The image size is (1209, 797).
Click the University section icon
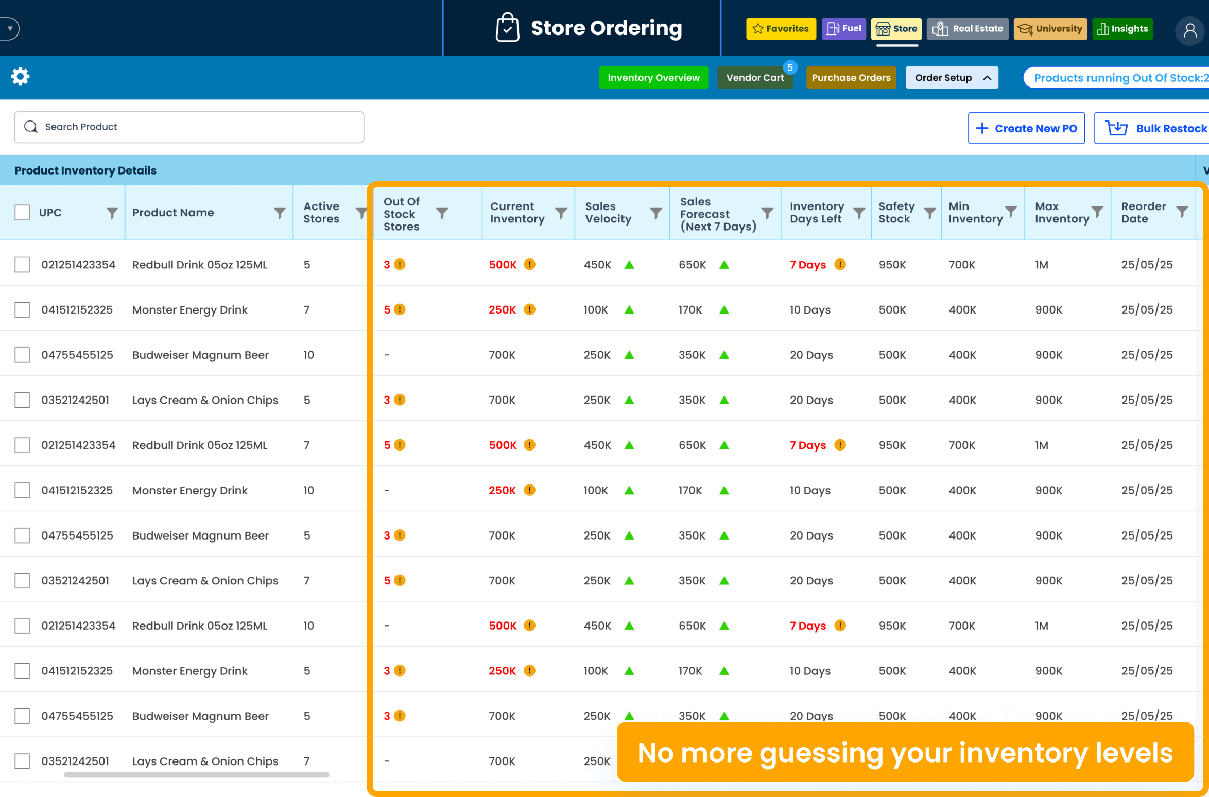[x=1025, y=29]
